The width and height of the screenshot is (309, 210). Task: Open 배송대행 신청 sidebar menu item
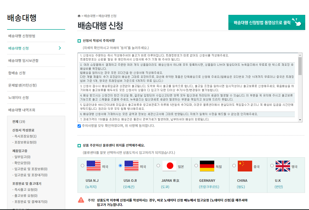coord(36,48)
